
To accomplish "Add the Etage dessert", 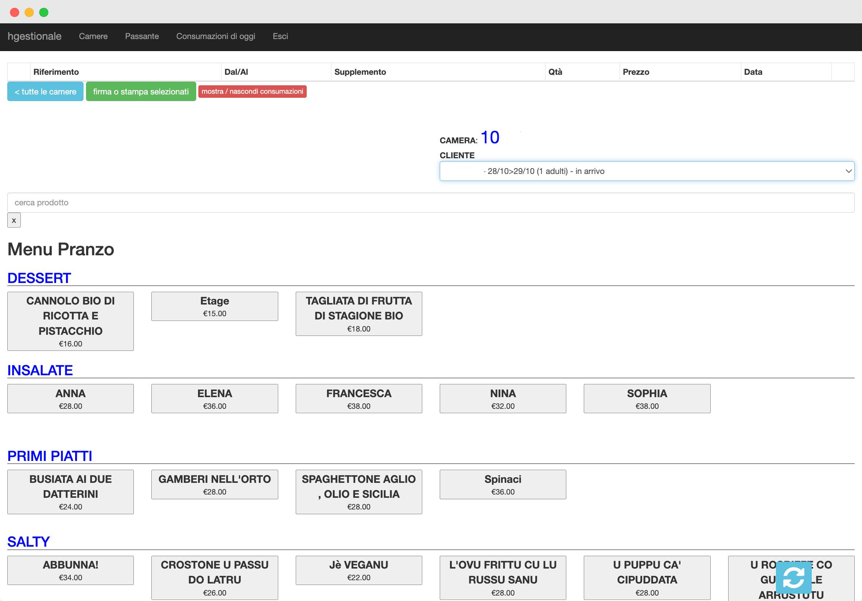I will [x=215, y=306].
